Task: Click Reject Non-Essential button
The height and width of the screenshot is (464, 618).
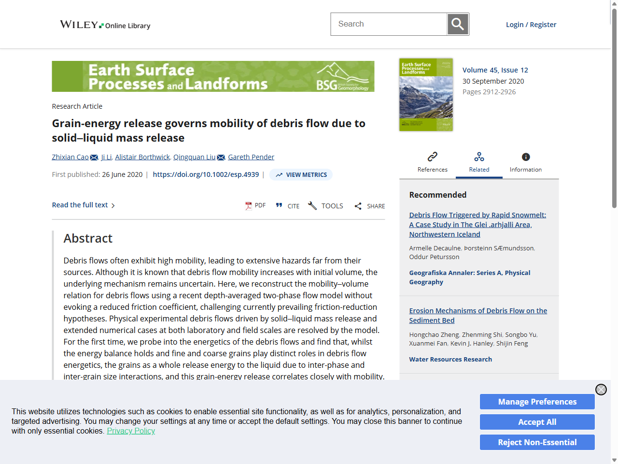Action: [x=537, y=442]
